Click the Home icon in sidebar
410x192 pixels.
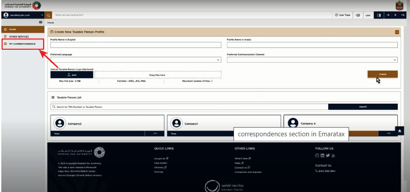point(6,29)
